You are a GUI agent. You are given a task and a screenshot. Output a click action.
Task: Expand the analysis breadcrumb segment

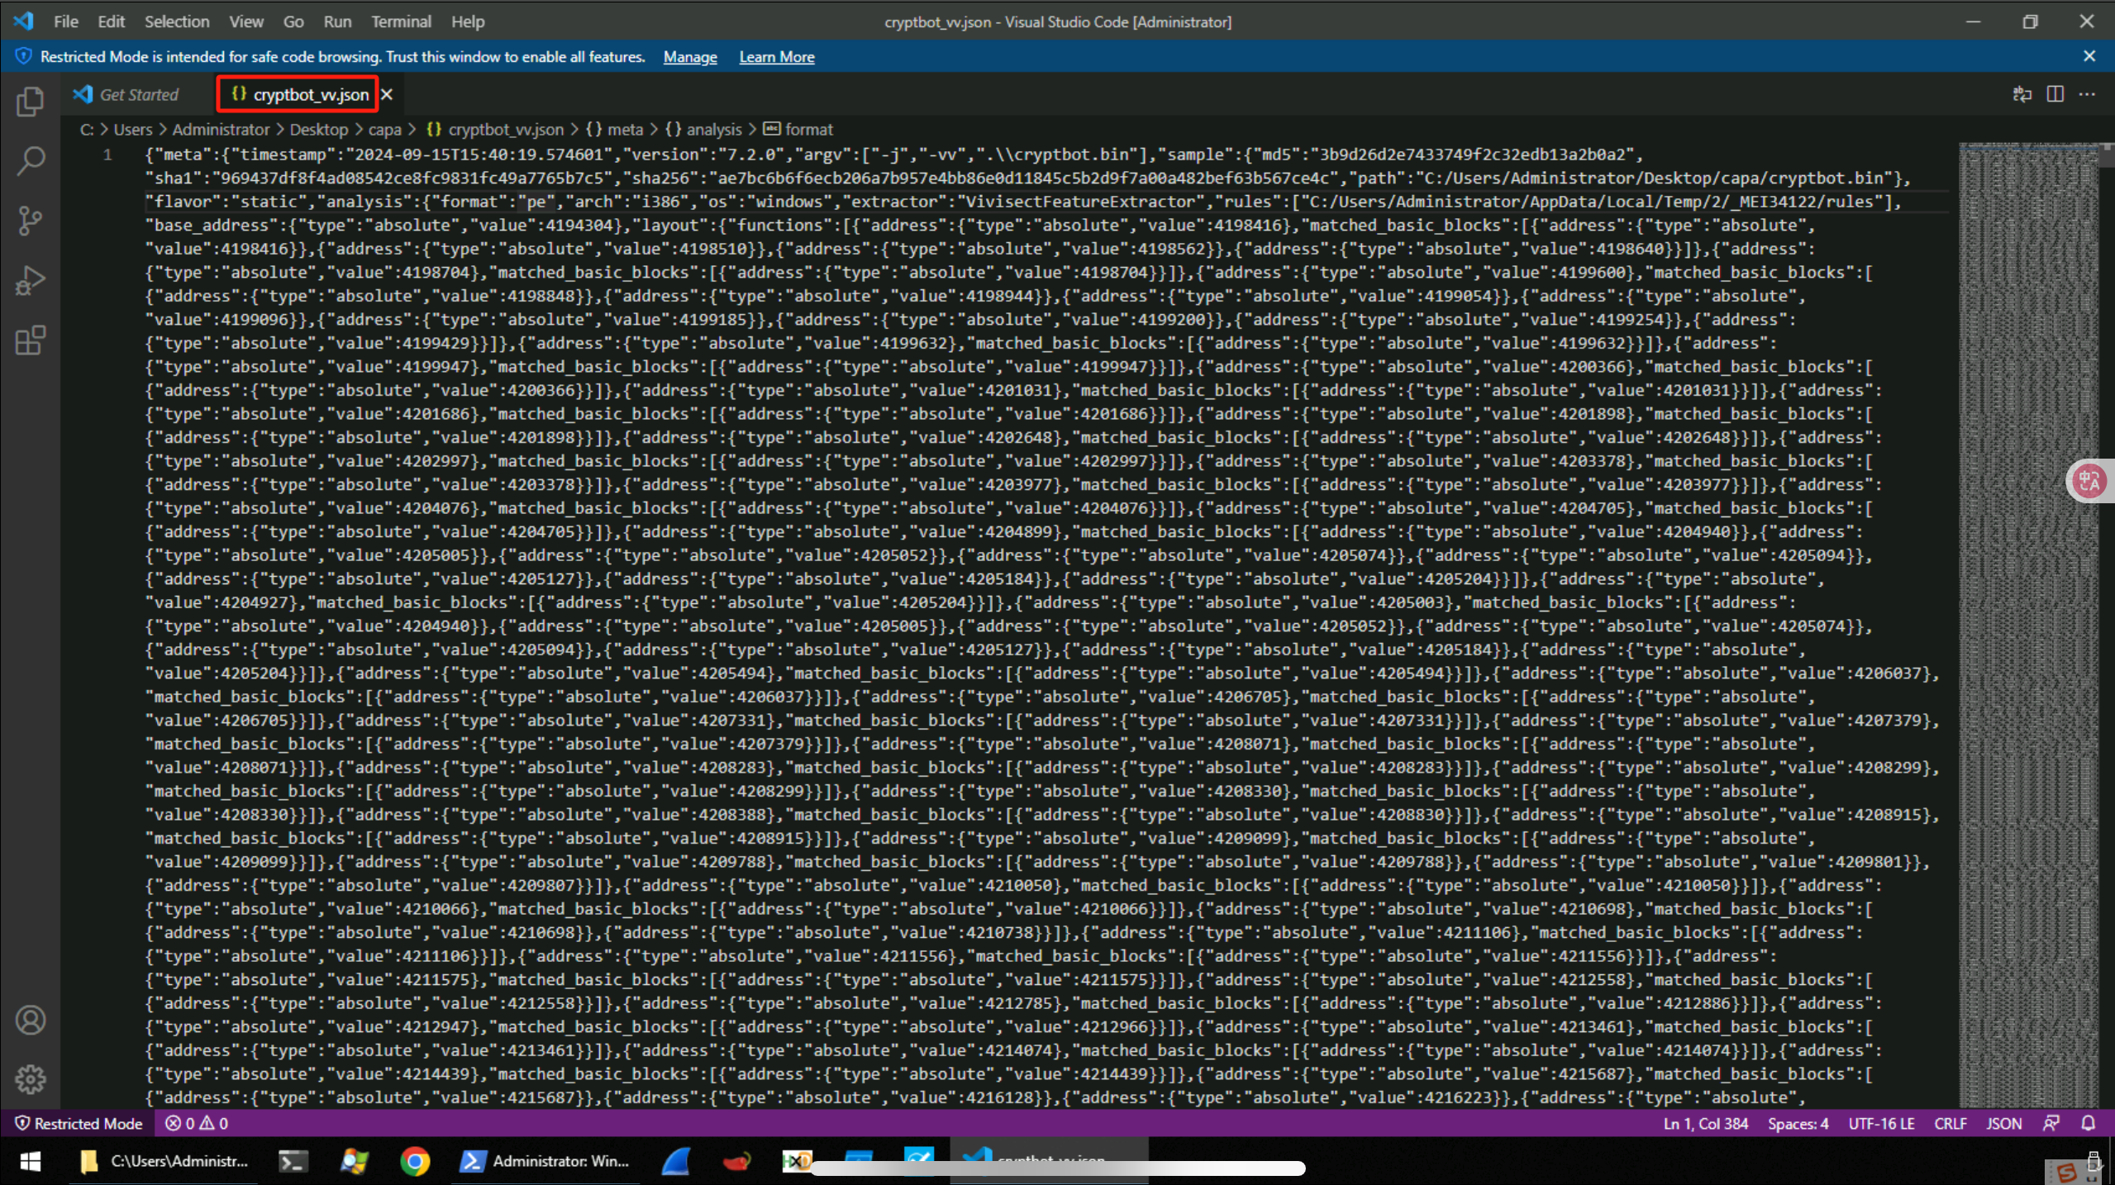point(713,129)
